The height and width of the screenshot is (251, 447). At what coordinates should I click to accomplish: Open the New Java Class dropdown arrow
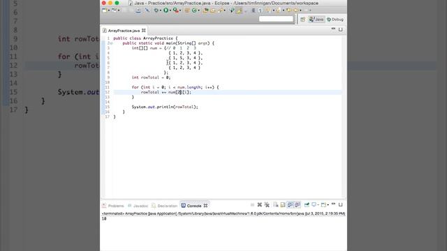coord(198,10)
